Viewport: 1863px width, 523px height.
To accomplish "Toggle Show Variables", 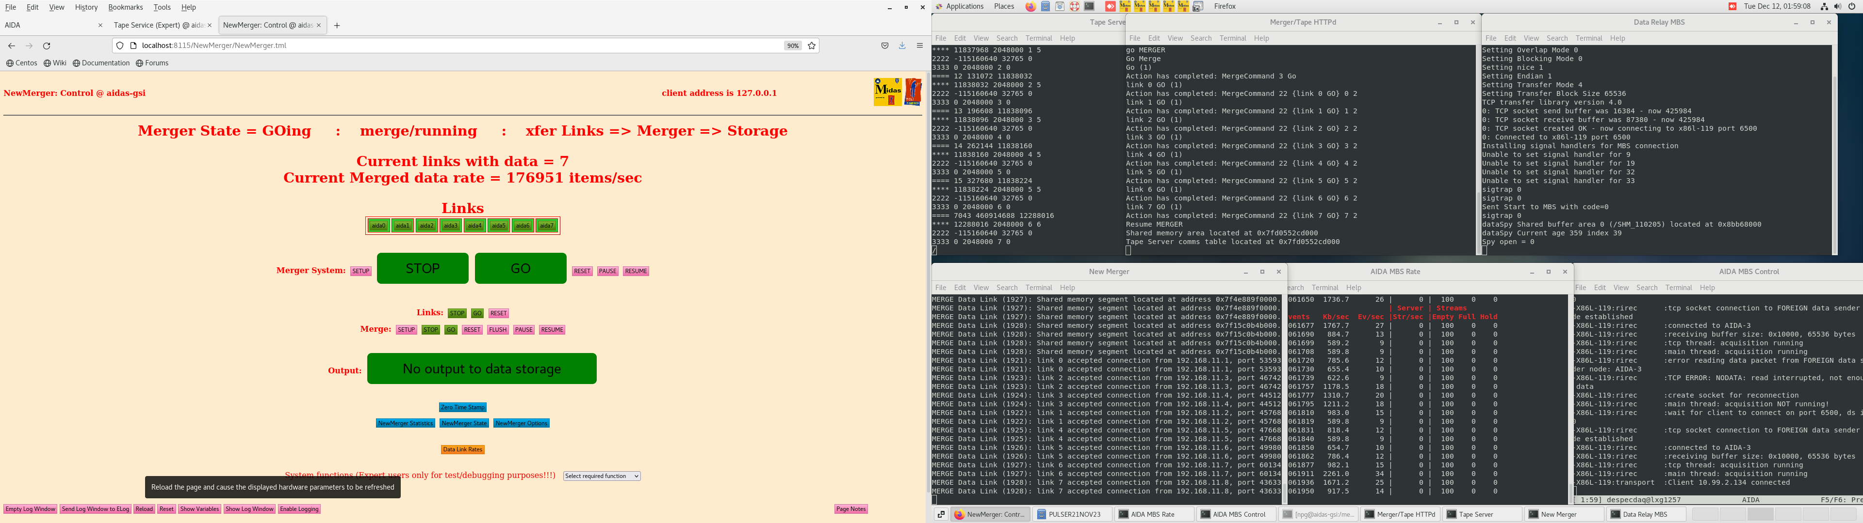I will click(x=199, y=509).
